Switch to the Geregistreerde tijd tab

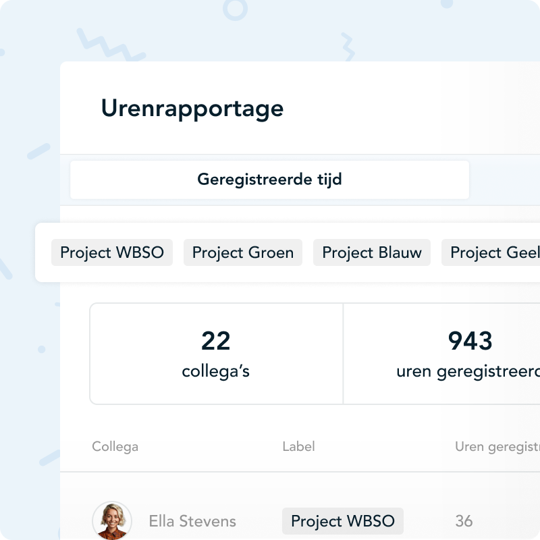point(269,180)
